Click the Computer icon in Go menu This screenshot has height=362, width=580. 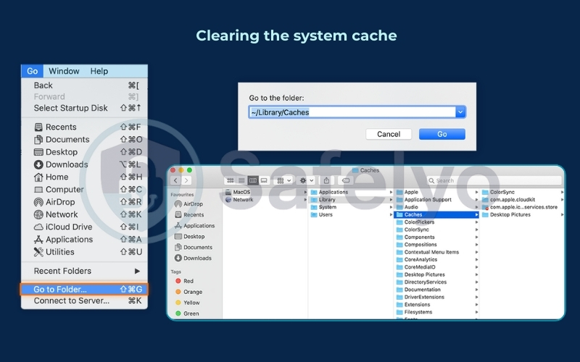pos(38,190)
